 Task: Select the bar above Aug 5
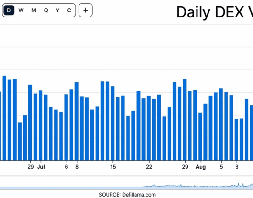click(221, 124)
